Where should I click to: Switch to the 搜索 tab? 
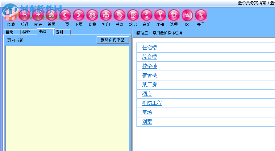pyautogui.click(x=29, y=32)
